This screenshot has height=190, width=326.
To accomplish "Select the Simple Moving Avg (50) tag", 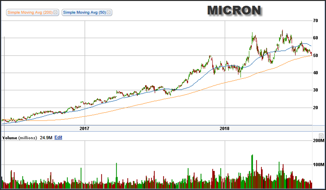I will 87,13.
